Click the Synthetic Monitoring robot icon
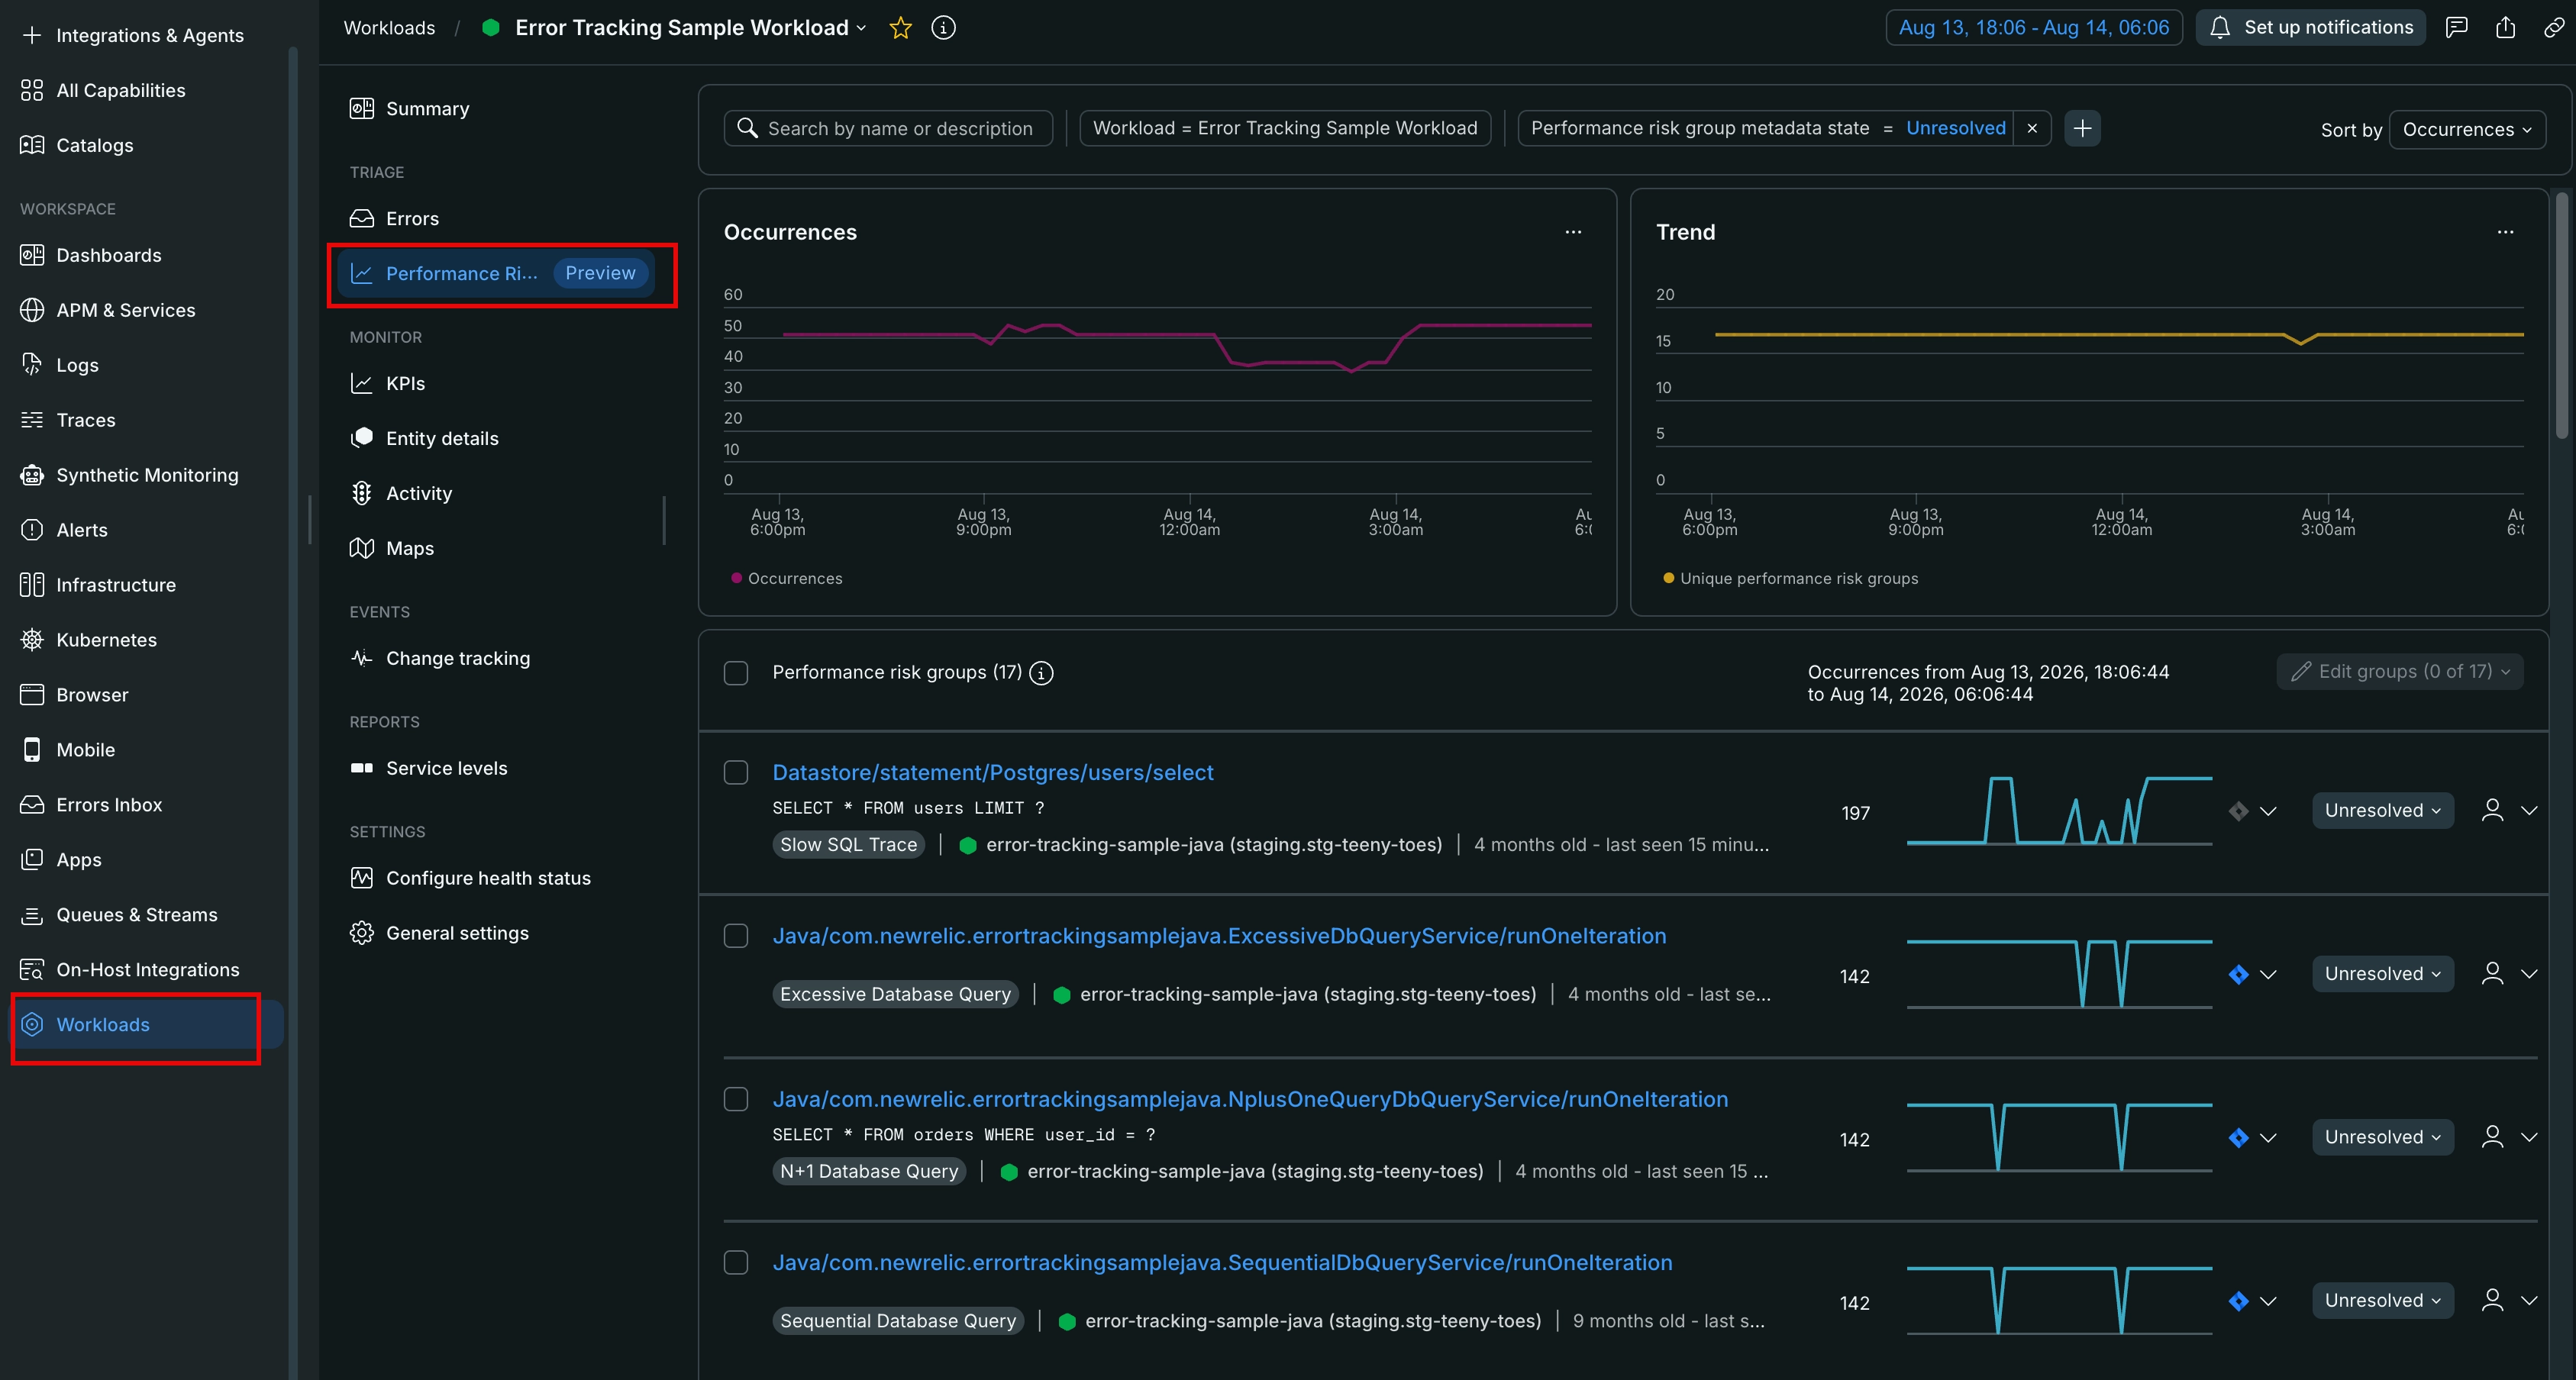The image size is (2576, 1380). (32, 475)
